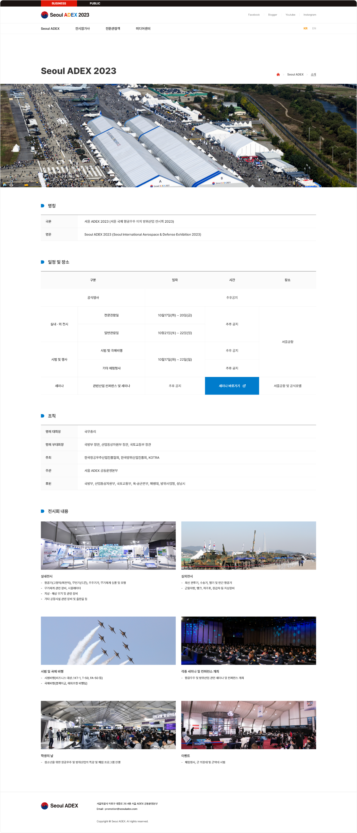Open the 미디어센터 nav menu
The image size is (357, 833).
pyautogui.click(x=143, y=29)
